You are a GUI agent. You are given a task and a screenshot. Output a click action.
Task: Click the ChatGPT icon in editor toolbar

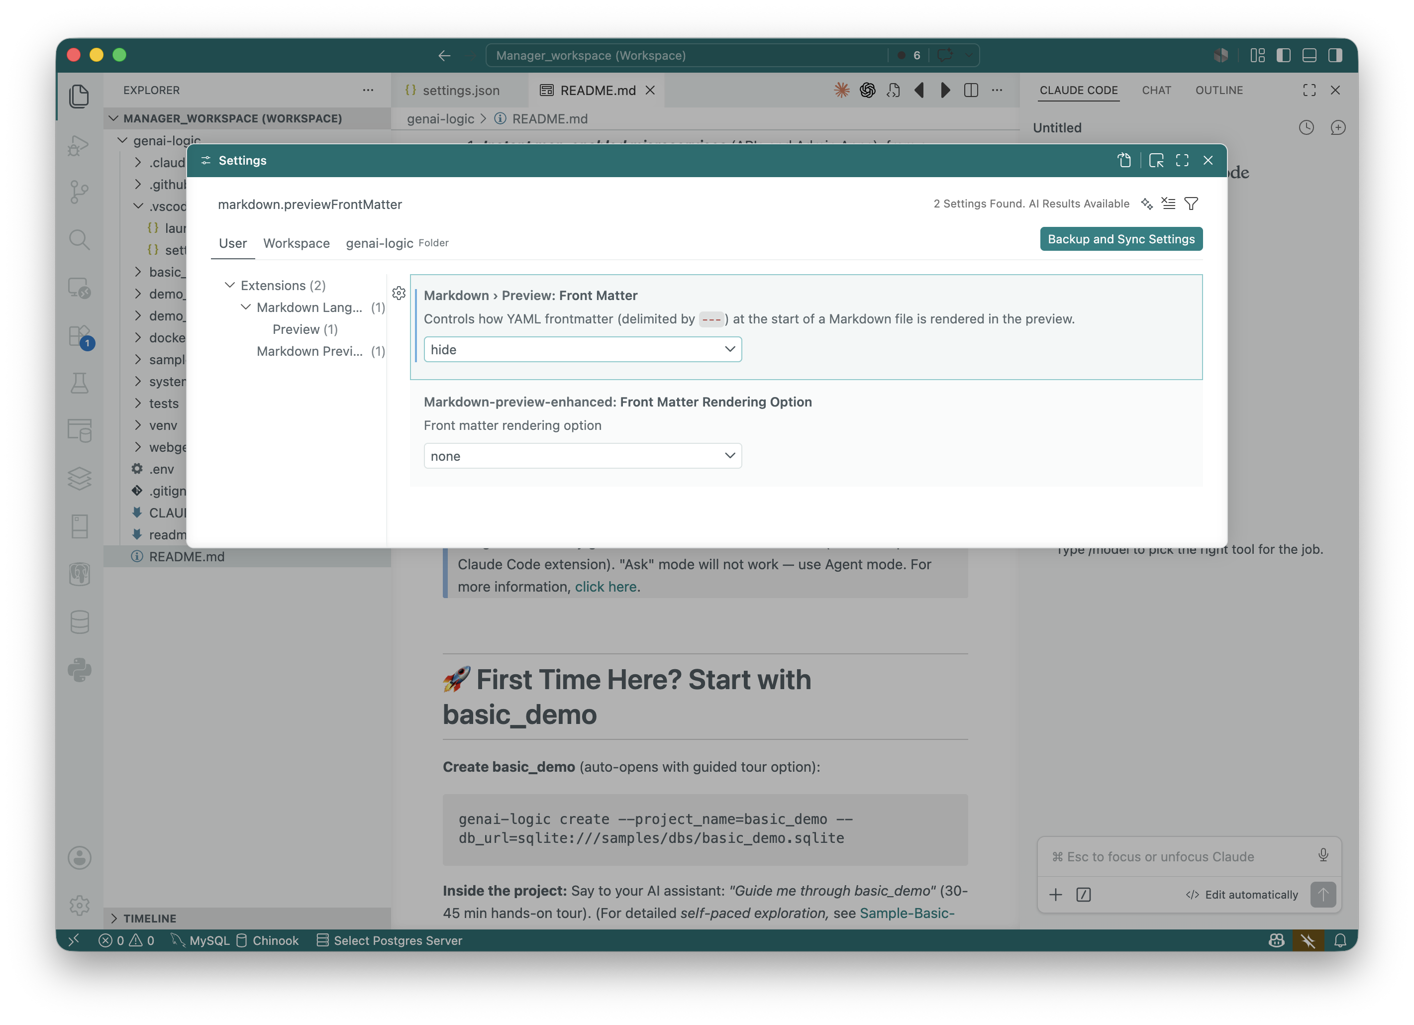pos(867,91)
